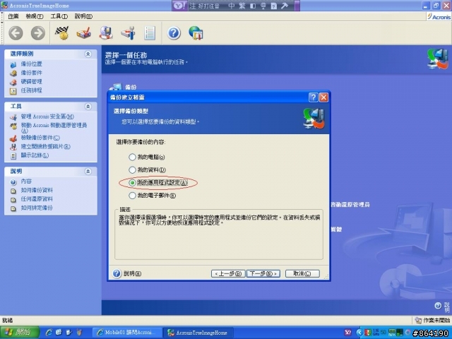
Task: Open the 說明 menu in the menu bar
Action: [83, 16]
